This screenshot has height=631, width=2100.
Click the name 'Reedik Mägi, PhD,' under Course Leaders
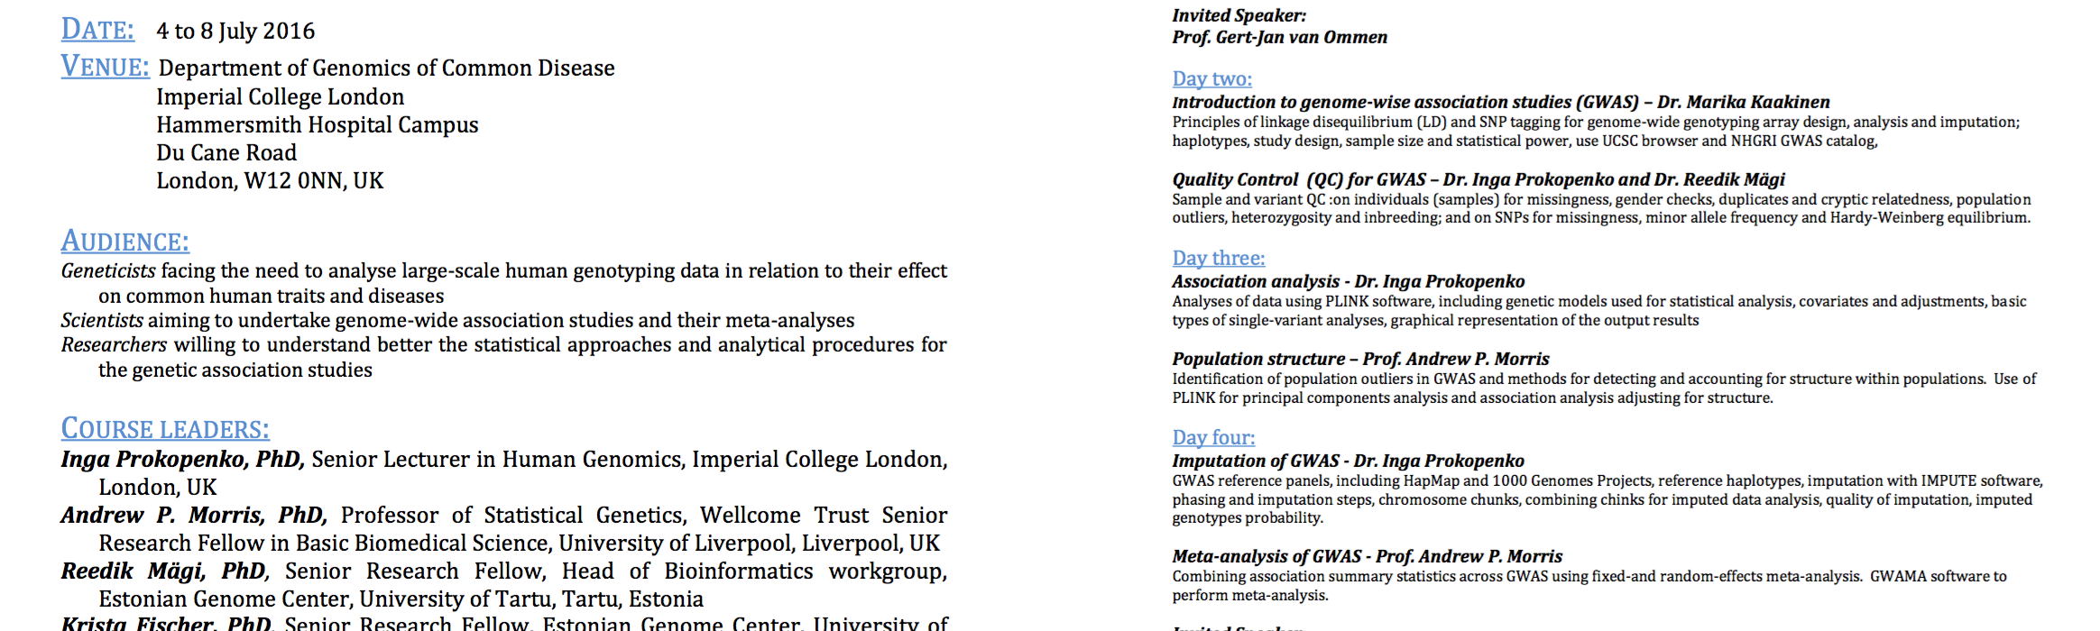click(x=165, y=572)
